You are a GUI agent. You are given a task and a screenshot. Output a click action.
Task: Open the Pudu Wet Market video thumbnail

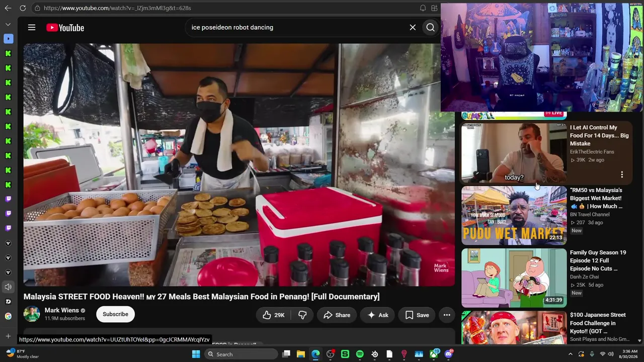tap(514, 215)
